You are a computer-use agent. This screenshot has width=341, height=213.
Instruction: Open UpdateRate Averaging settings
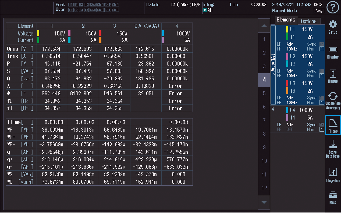pos(333,100)
